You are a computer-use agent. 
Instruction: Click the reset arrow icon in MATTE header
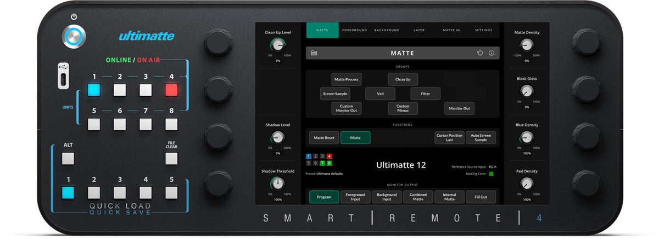click(480, 53)
